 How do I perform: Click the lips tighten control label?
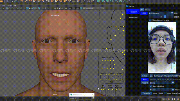point(119,87)
